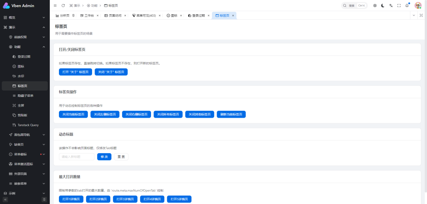
Task: Open Tanstack Query menu item
Action: [x=25, y=125]
